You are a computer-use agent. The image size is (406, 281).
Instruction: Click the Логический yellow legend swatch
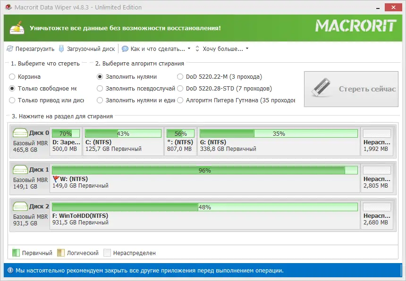pyautogui.click(x=61, y=253)
